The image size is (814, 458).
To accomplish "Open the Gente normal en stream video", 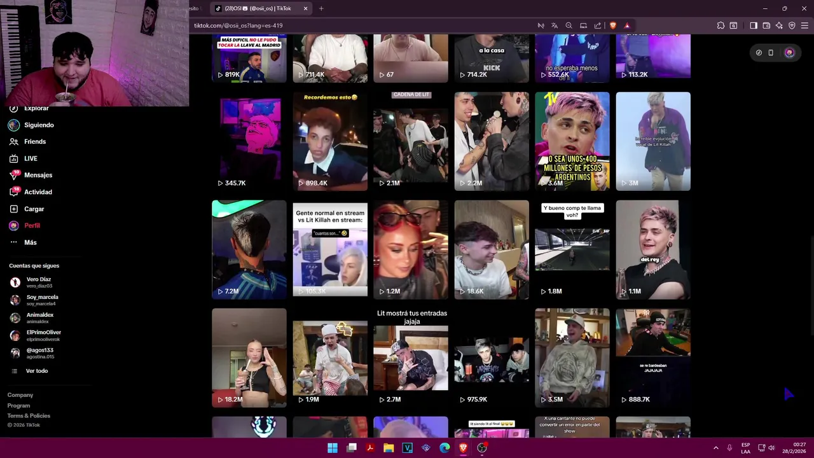I will click(330, 249).
